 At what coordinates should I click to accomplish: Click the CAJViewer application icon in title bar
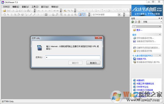pyautogui.click(x=2, y=2)
